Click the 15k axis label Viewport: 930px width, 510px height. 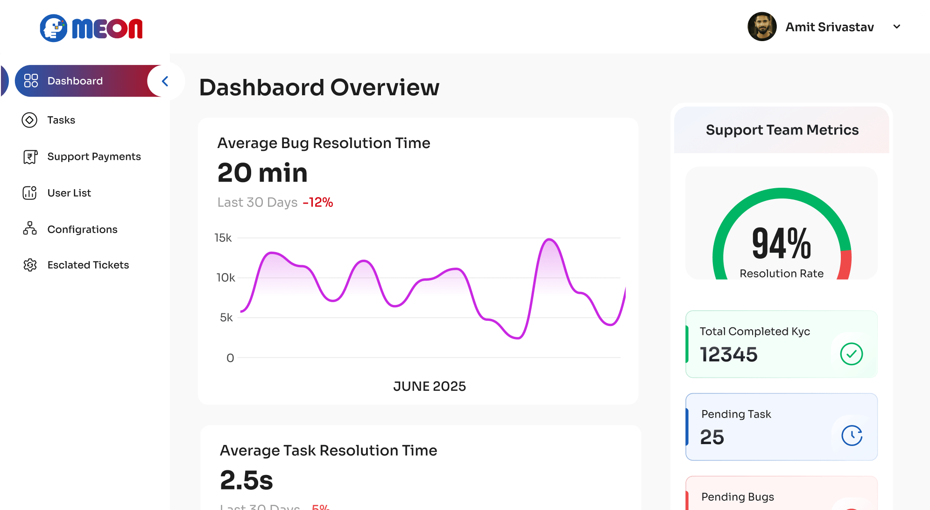pyautogui.click(x=223, y=238)
